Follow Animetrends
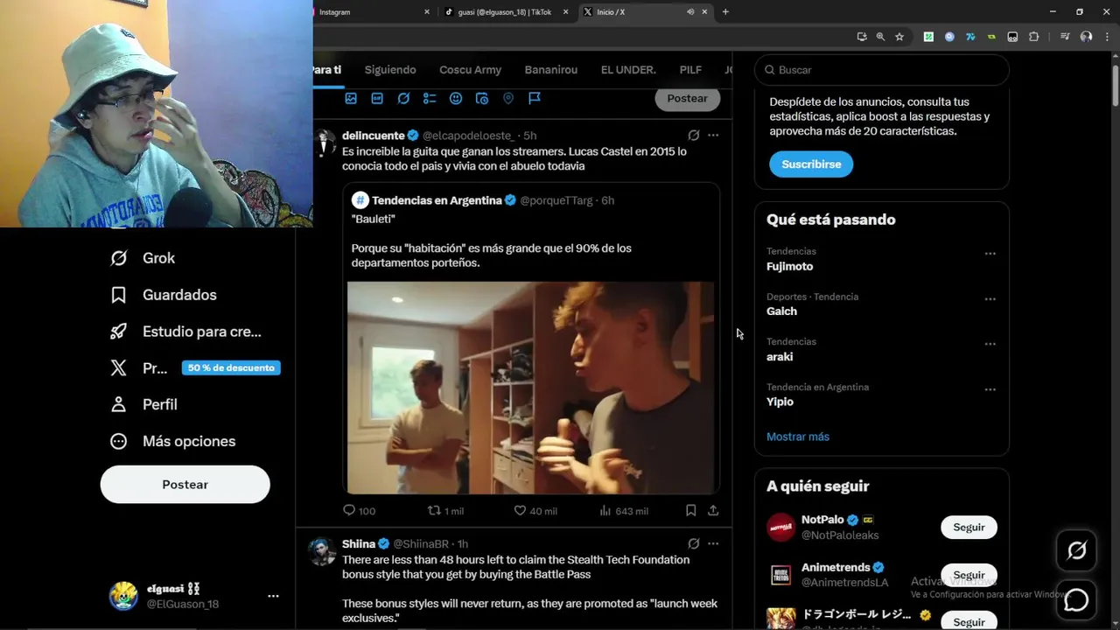Image resolution: width=1120 pixels, height=630 pixels. coord(969,575)
